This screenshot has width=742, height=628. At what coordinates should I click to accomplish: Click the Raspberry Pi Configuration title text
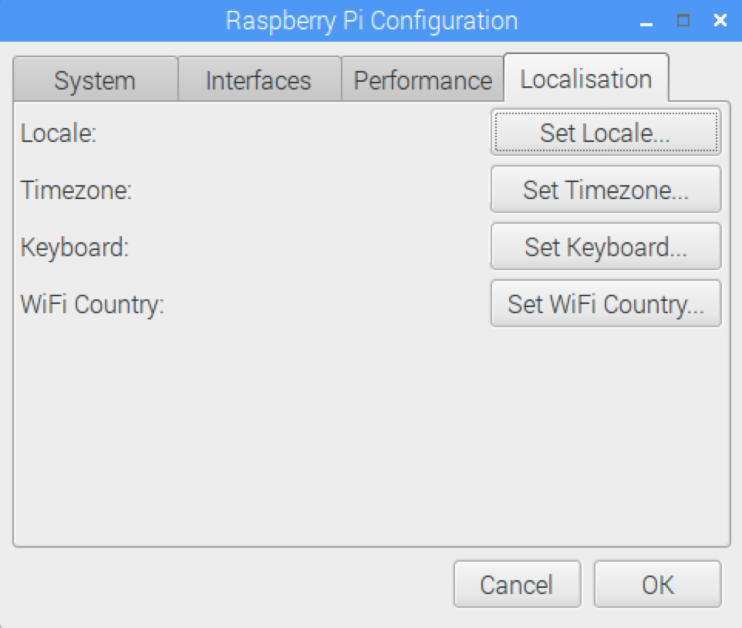(371, 21)
